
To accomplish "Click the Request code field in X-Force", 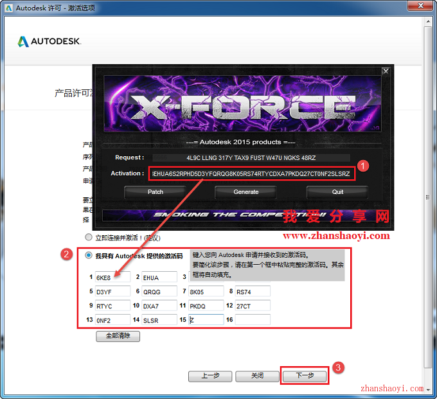I will click(251, 157).
